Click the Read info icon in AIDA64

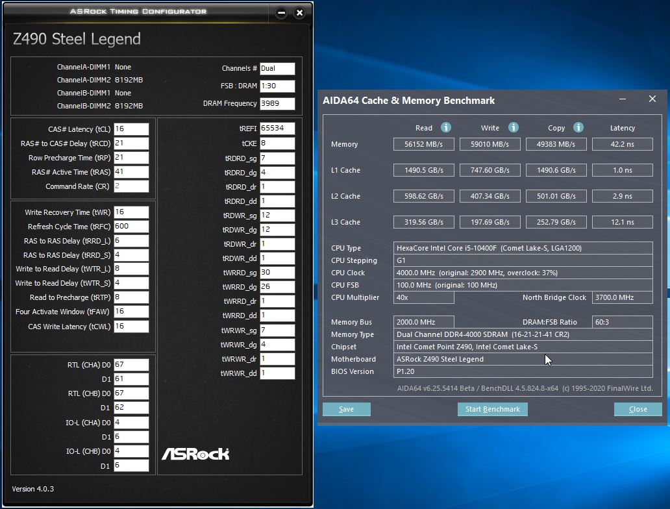point(445,127)
